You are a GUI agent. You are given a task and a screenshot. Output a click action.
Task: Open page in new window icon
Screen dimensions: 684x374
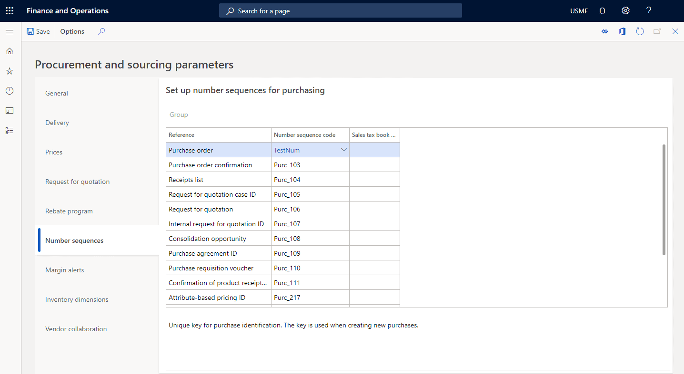pyautogui.click(x=657, y=31)
